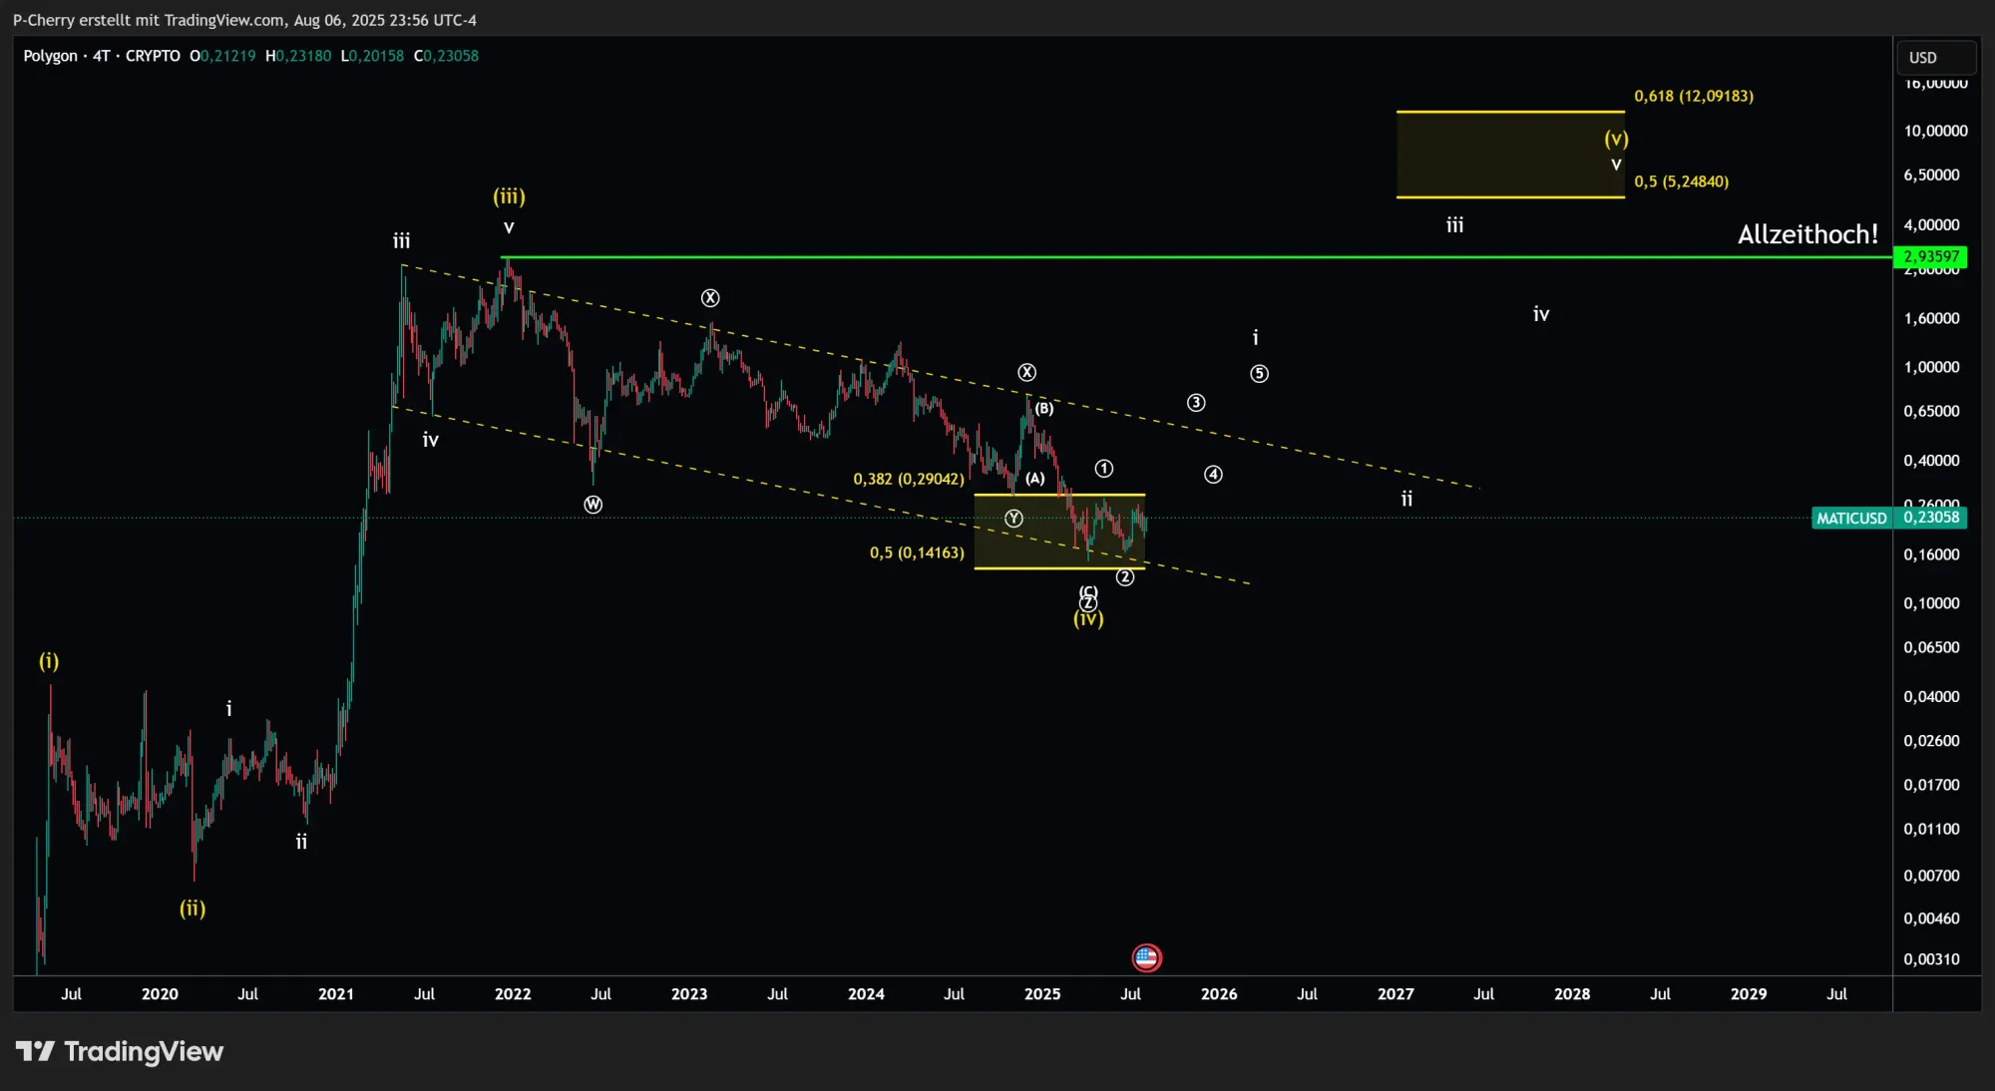This screenshot has width=1995, height=1091.
Task: Select the circled 4 wave marker
Action: [1213, 475]
